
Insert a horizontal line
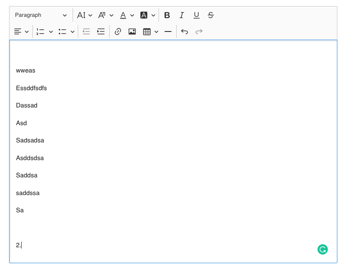tap(168, 31)
